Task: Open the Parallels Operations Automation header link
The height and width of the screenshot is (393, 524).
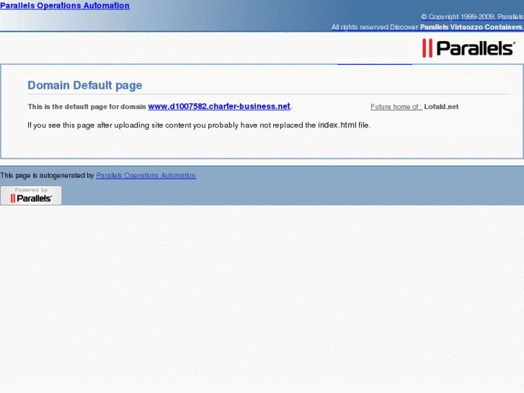Action: click(x=65, y=6)
